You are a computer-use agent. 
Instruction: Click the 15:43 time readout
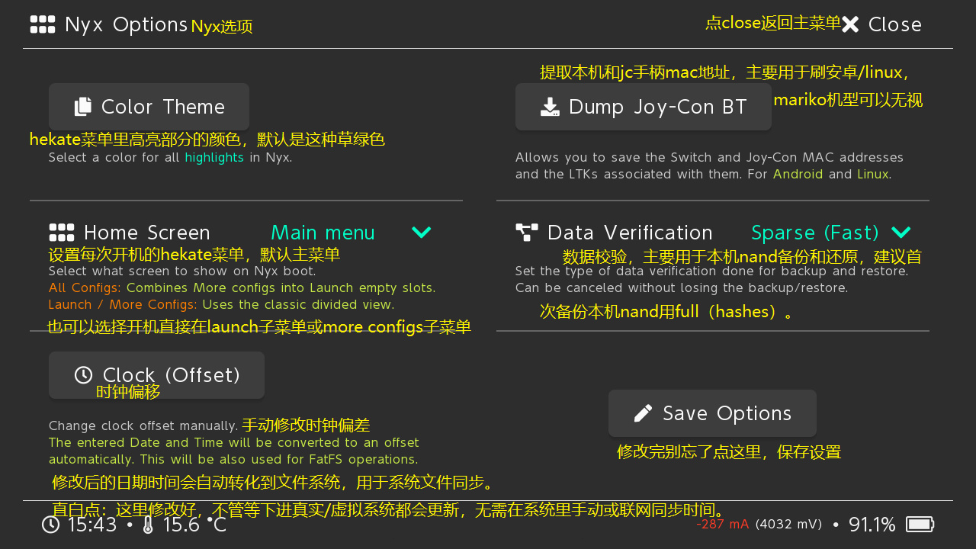[92, 525]
